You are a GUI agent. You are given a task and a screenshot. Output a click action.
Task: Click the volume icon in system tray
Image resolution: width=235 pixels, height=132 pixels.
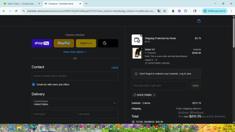pos(219,128)
